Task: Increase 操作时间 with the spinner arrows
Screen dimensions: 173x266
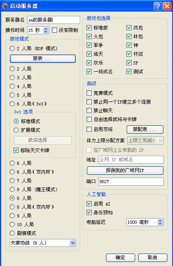Action: [45, 29]
